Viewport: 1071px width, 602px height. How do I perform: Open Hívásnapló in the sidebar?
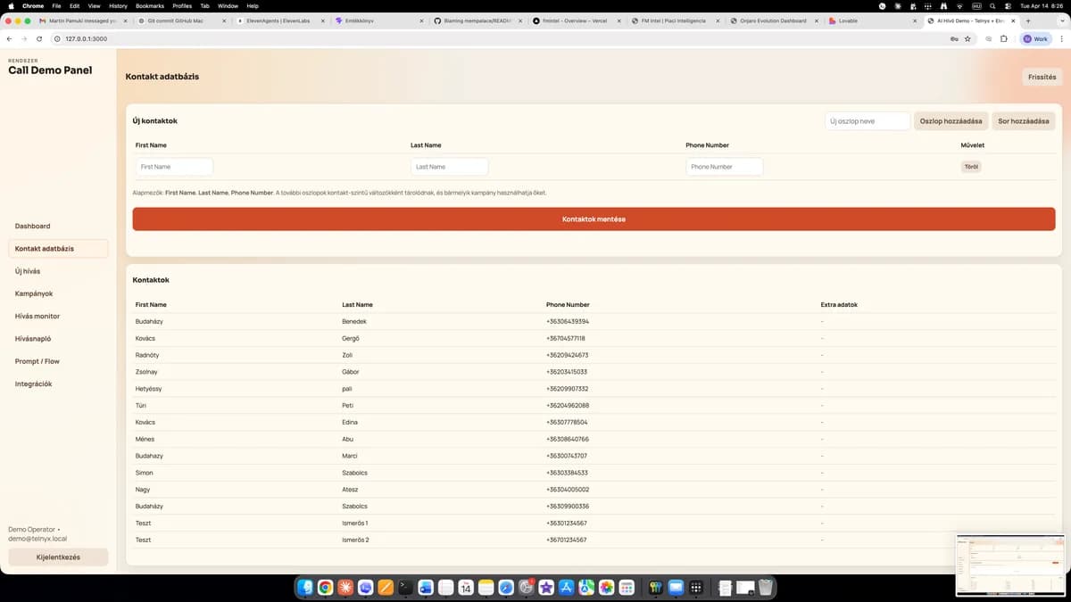pos(58,339)
